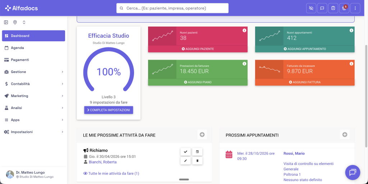Click COMPLETA IMPOSTAZIONI button
The width and height of the screenshot is (368, 184).
(109, 110)
